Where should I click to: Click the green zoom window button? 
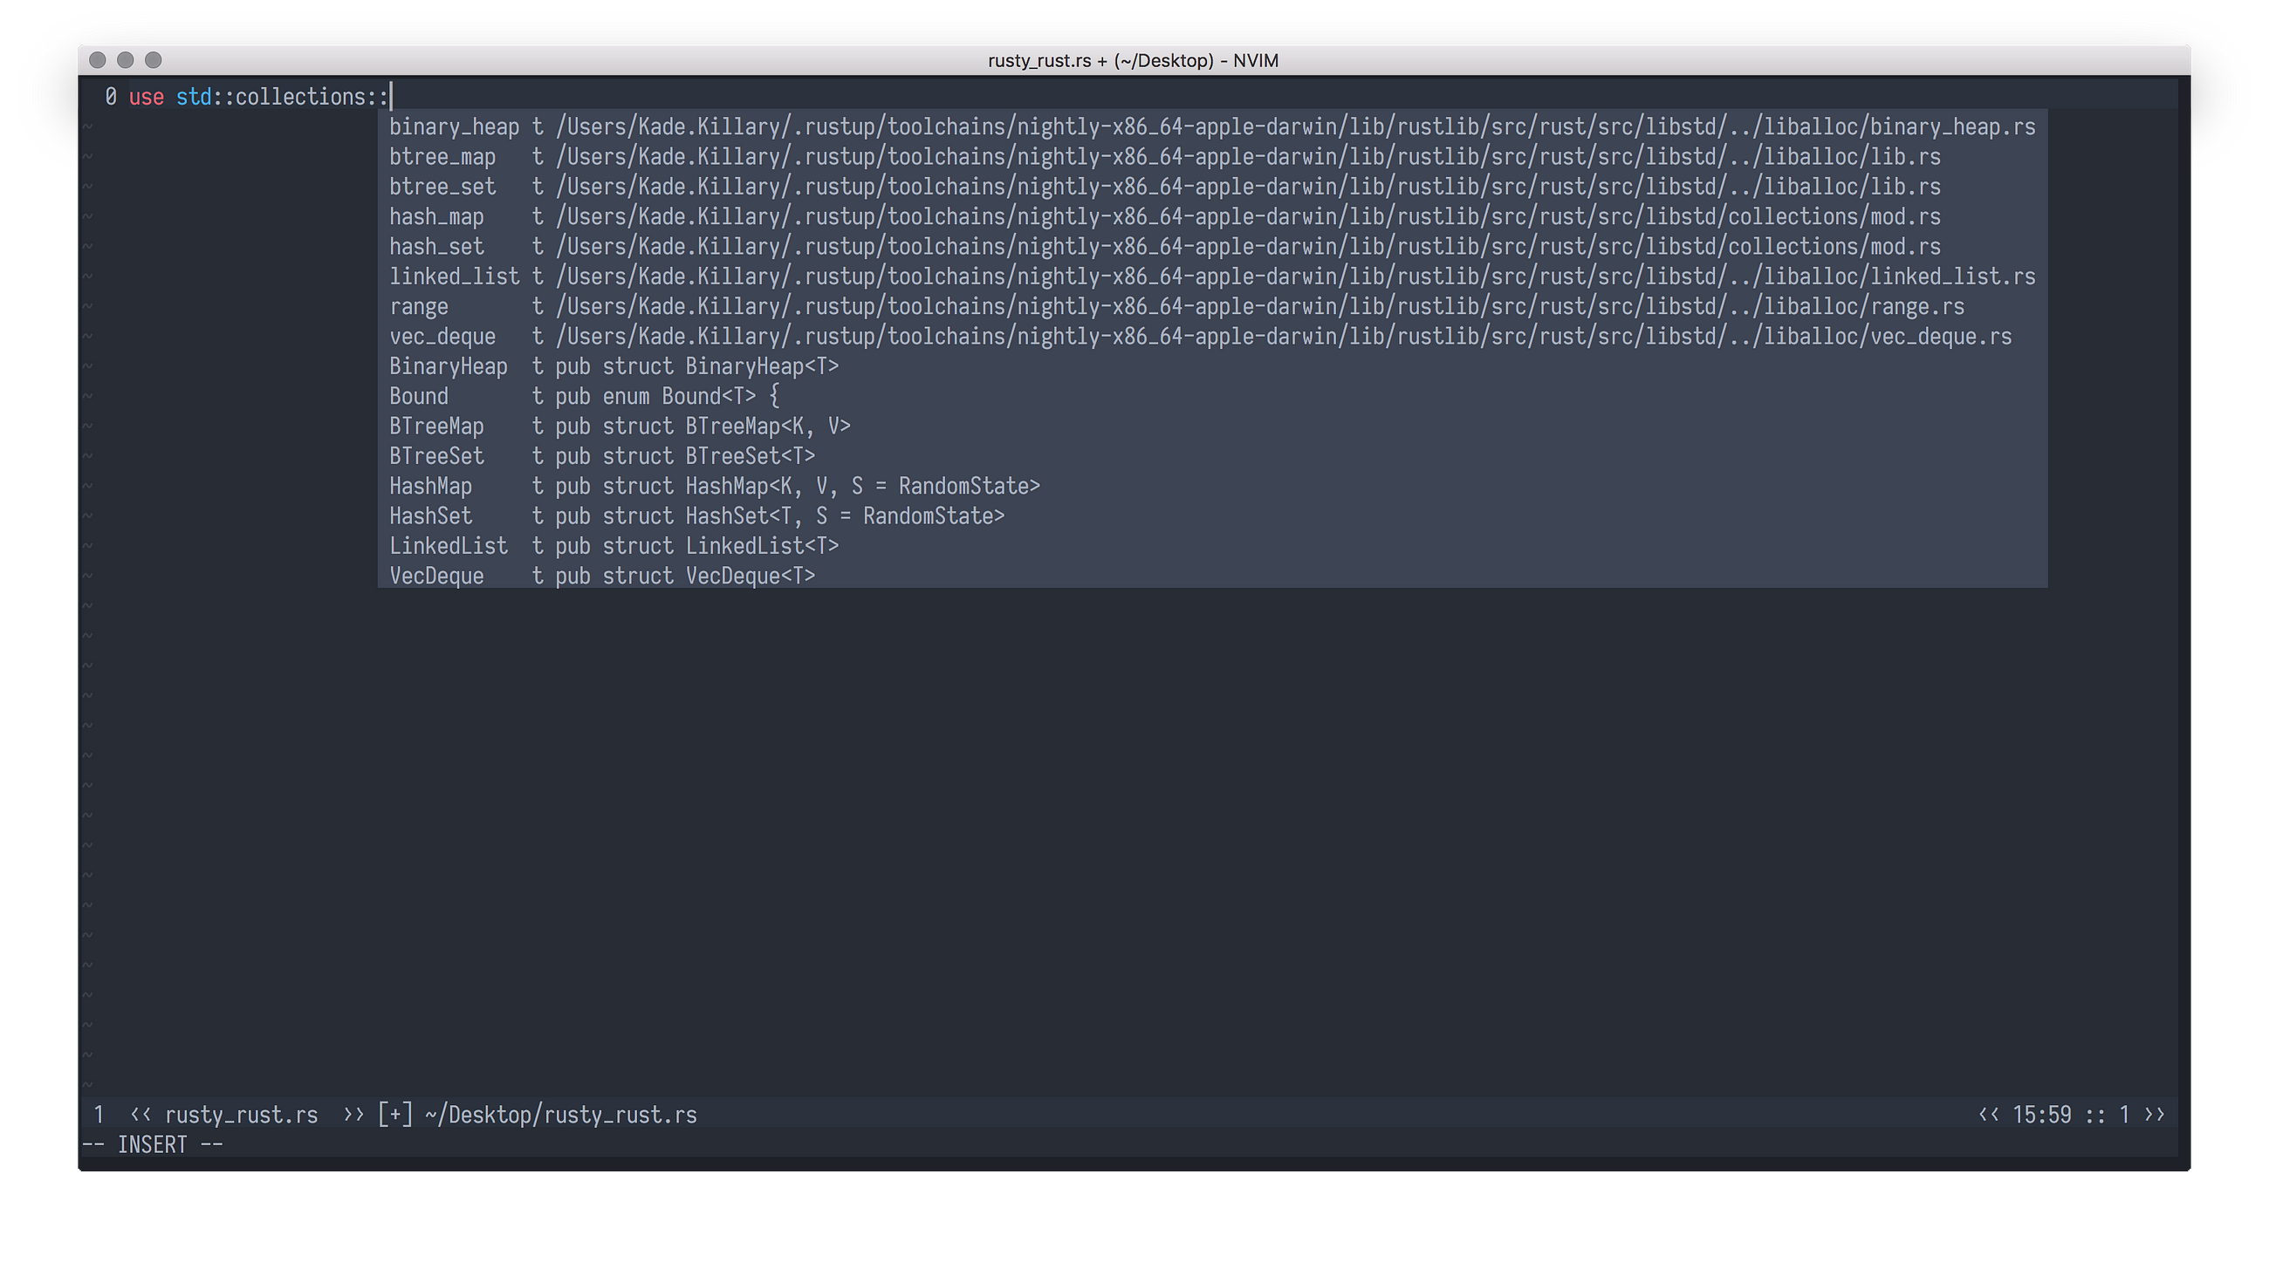coord(154,60)
